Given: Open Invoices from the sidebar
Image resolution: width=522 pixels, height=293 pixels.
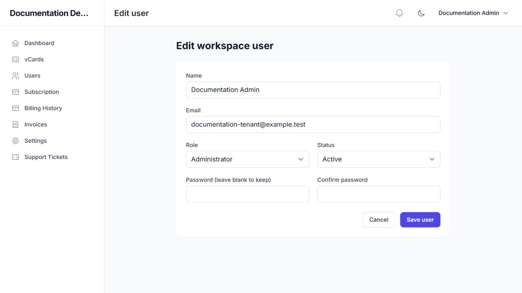Looking at the screenshot, I should pyautogui.click(x=52, y=125).
